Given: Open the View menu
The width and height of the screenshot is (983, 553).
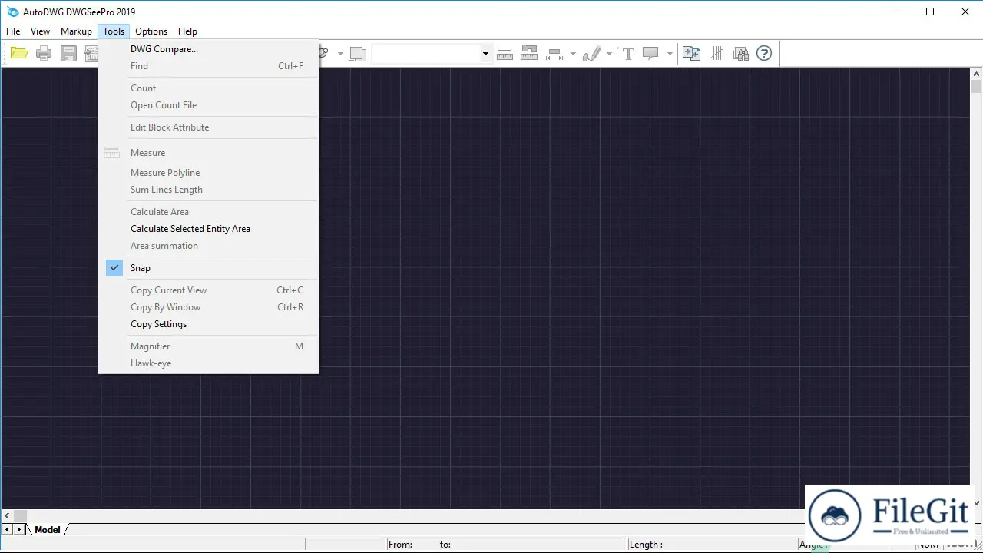Looking at the screenshot, I should tap(40, 31).
